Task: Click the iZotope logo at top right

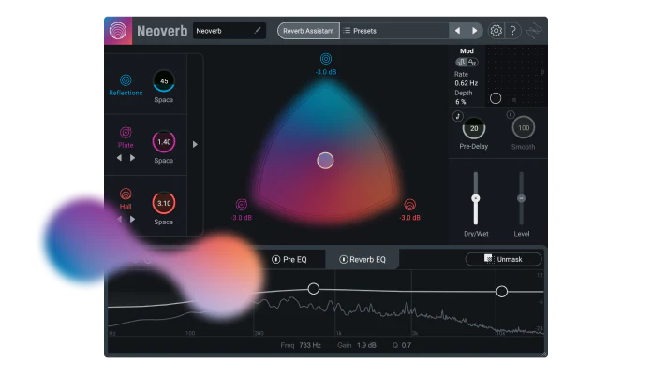Action: (534, 31)
